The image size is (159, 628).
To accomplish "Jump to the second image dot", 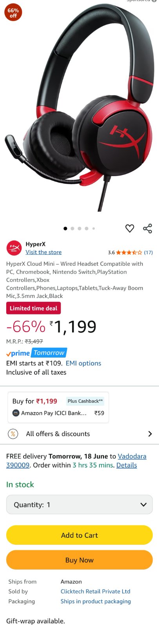I will coord(72,228).
